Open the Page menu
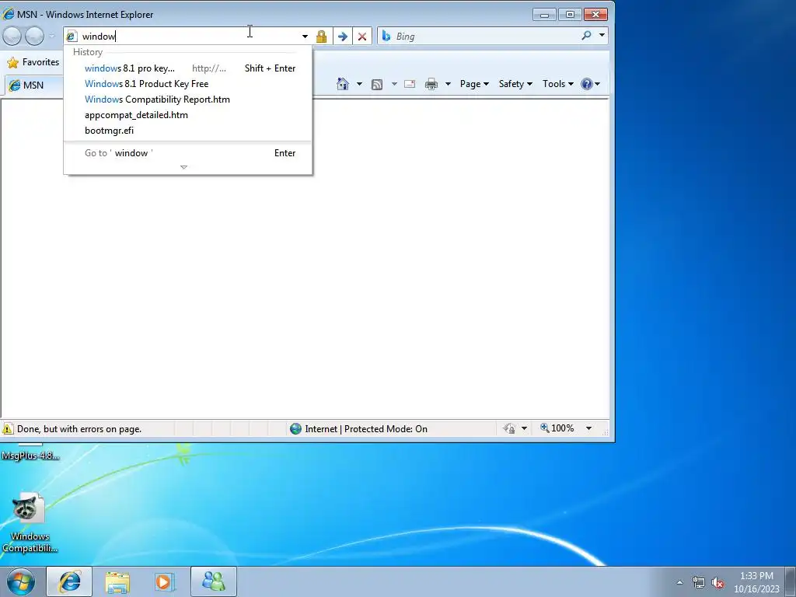796x597 pixels. pos(474,84)
